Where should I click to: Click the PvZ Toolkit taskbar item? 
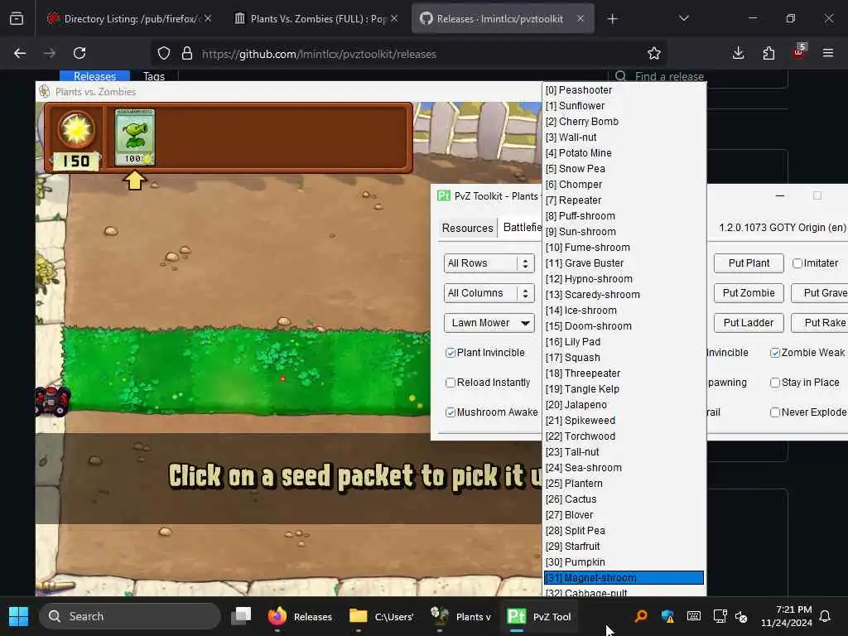pyautogui.click(x=539, y=616)
